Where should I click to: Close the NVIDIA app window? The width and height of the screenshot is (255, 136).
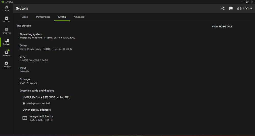(252, 2)
